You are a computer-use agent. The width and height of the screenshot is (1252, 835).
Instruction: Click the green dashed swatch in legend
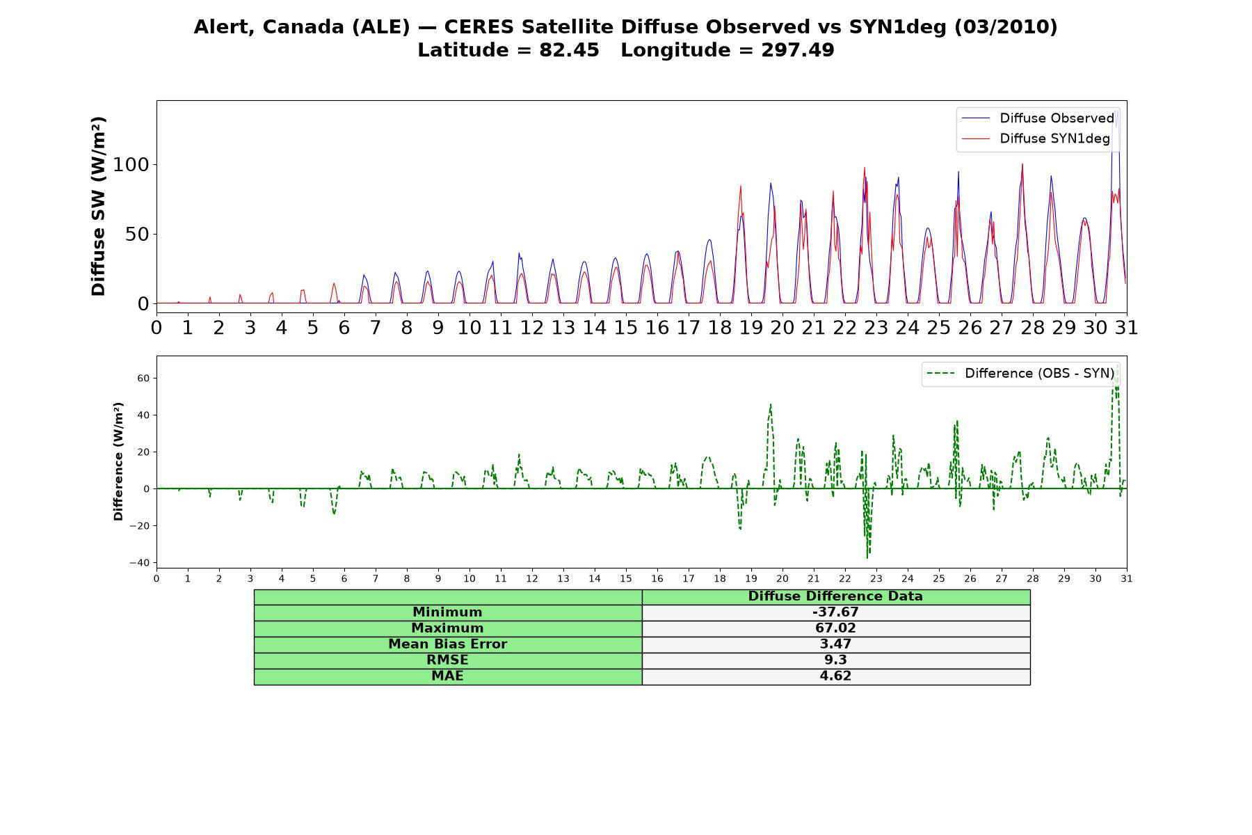click(940, 374)
